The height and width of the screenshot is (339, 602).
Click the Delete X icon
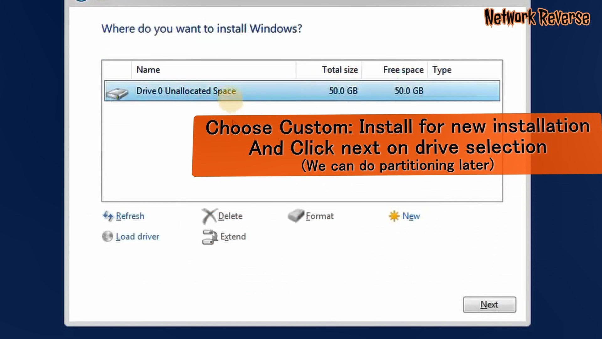tap(209, 216)
